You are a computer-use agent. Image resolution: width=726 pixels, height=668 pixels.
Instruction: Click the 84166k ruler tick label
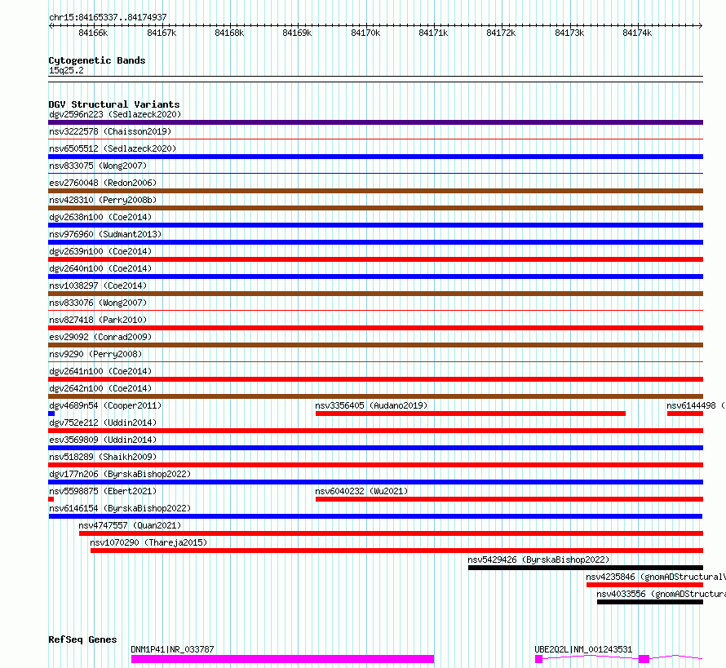(x=93, y=33)
